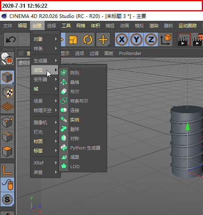203x215 pixels.
Task: Toggle X axis lock
Action: (122, 39)
